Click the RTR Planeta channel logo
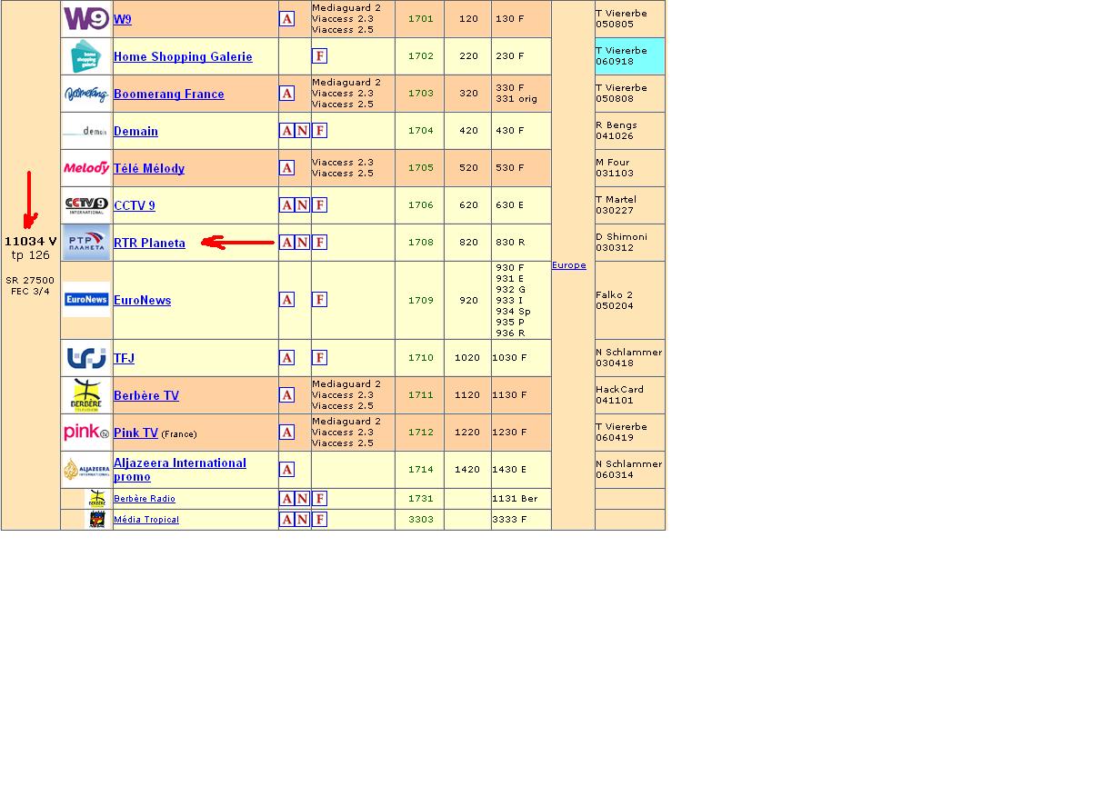This screenshot has height=786, width=1103. click(86, 243)
